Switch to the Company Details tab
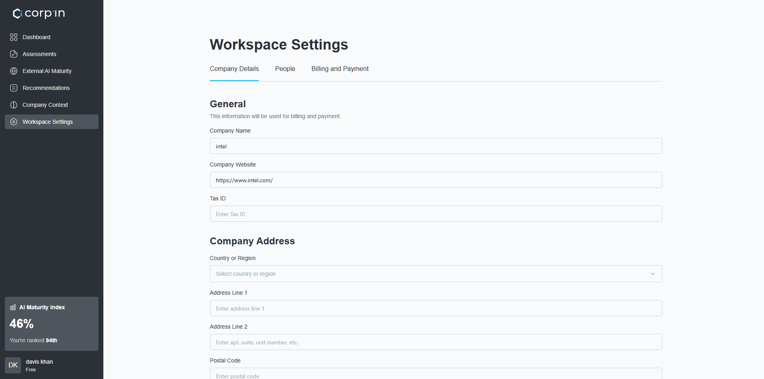Viewport: 764px width, 379px height. tap(234, 69)
